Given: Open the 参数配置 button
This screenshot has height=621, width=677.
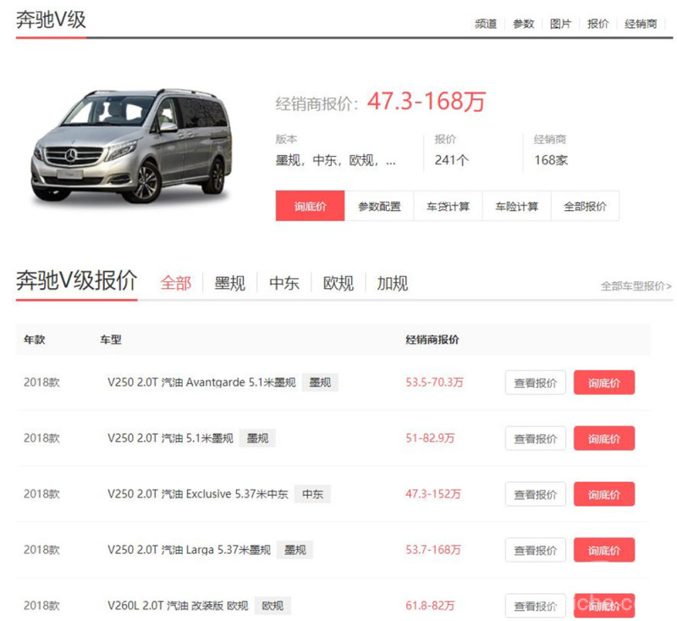Looking at the screenshot, I should (379, 206).
